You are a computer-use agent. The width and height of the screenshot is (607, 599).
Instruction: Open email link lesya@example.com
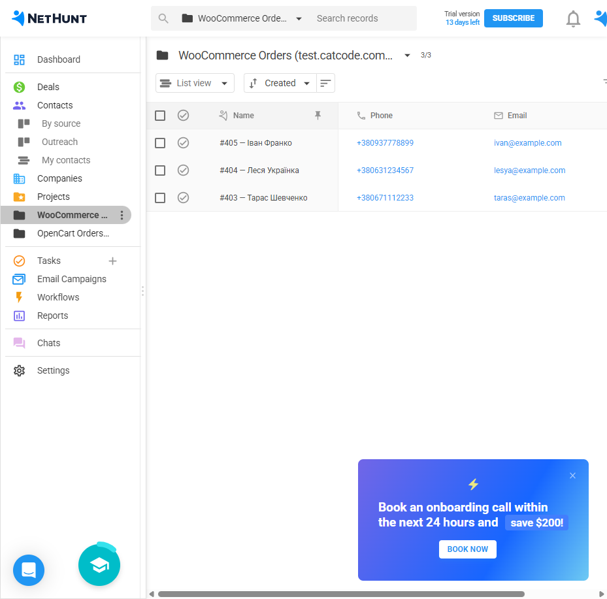pos(529,170)
